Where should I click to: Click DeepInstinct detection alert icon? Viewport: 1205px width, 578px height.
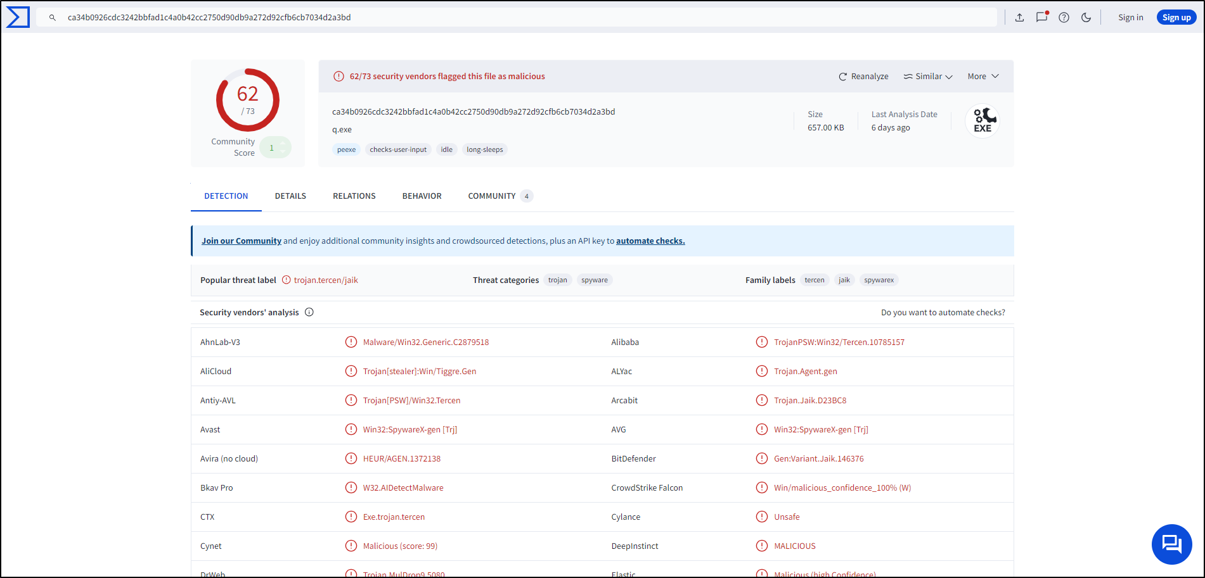[762, 546]
